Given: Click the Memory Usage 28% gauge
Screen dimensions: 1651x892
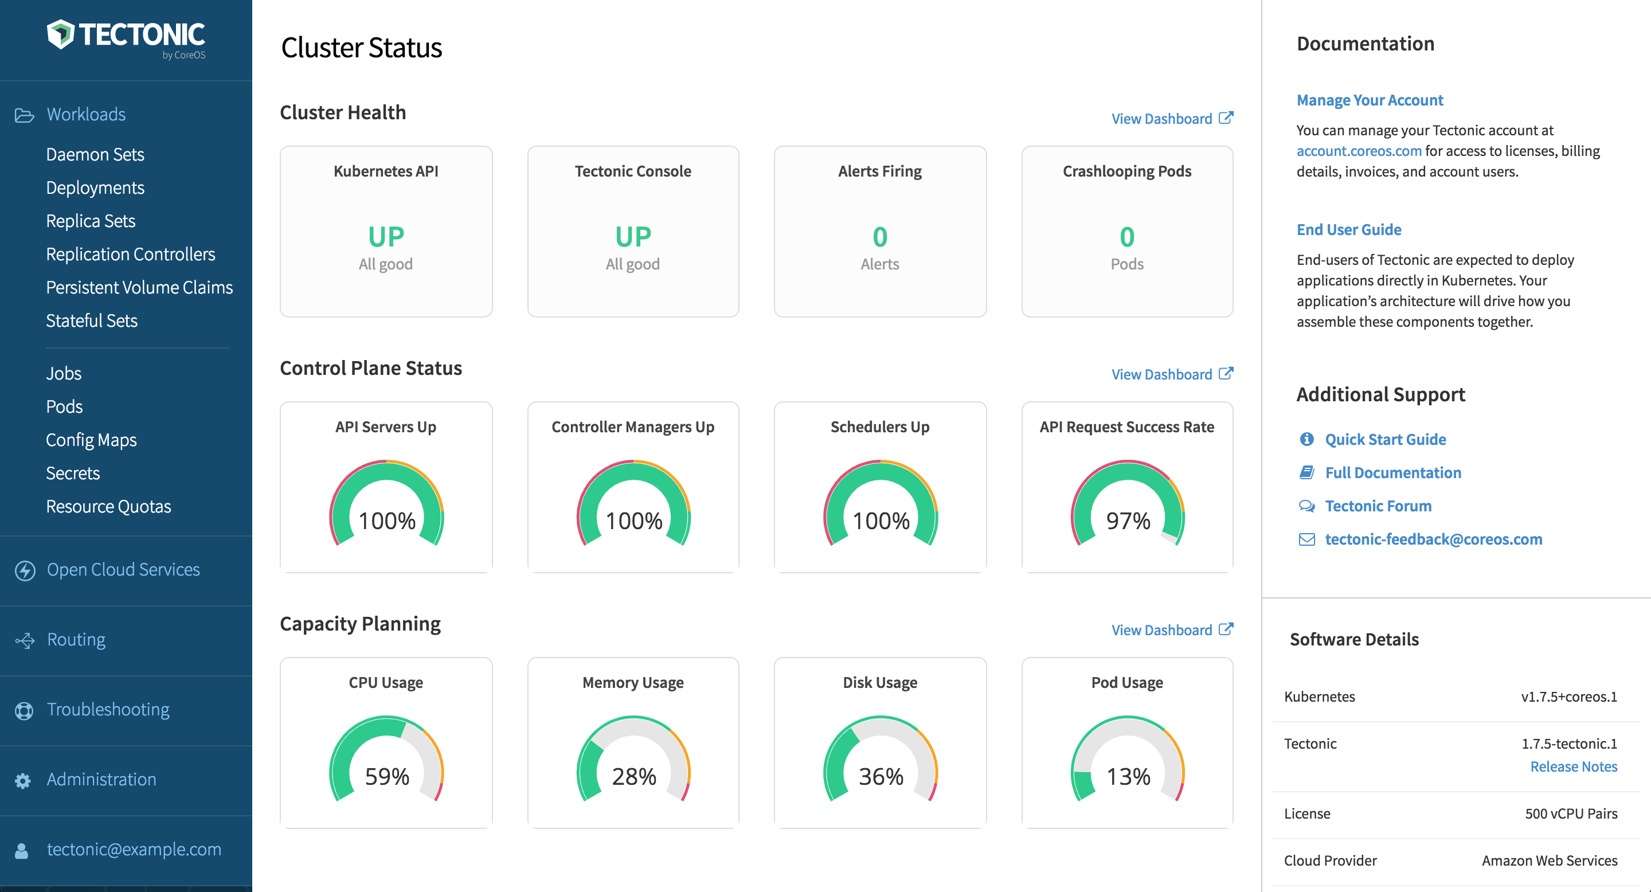Looking at the screenshot, I should [x=633, y=758].
